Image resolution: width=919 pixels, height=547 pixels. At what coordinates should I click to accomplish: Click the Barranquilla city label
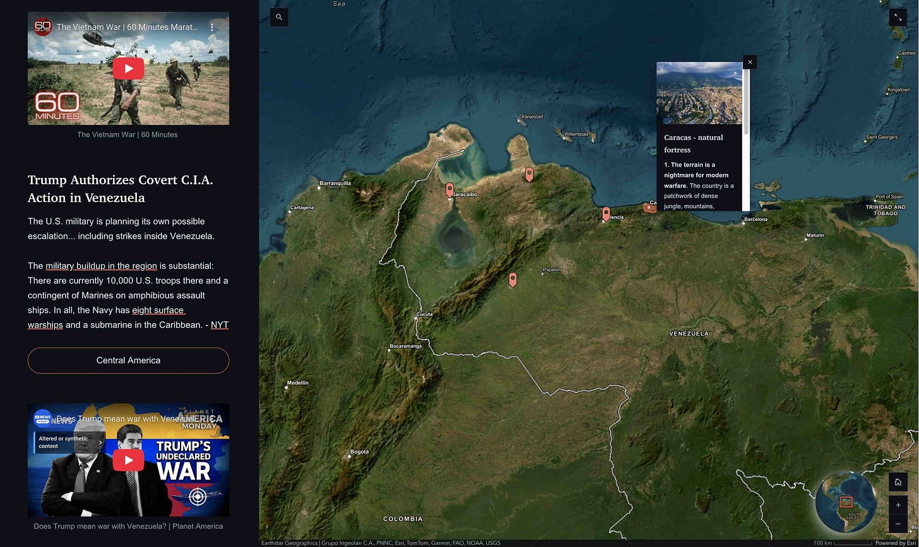[335, 184]
